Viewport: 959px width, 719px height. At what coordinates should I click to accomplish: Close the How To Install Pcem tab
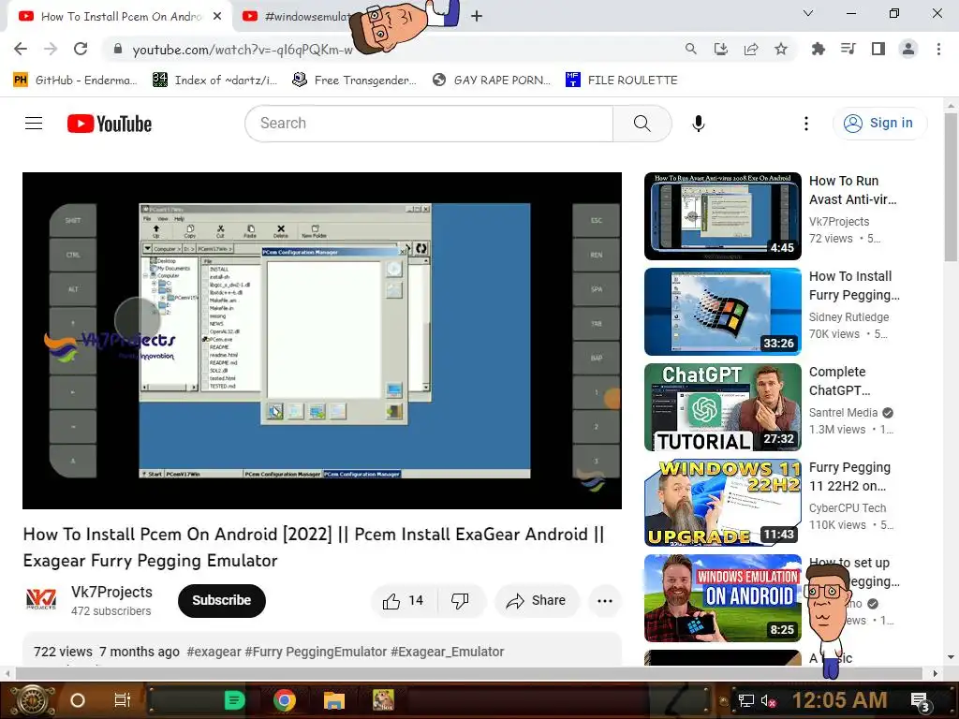pyautogui.click(x=217, y=17)
